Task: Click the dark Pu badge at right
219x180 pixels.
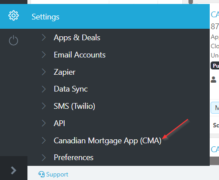Action: click(x=215, y=65)
